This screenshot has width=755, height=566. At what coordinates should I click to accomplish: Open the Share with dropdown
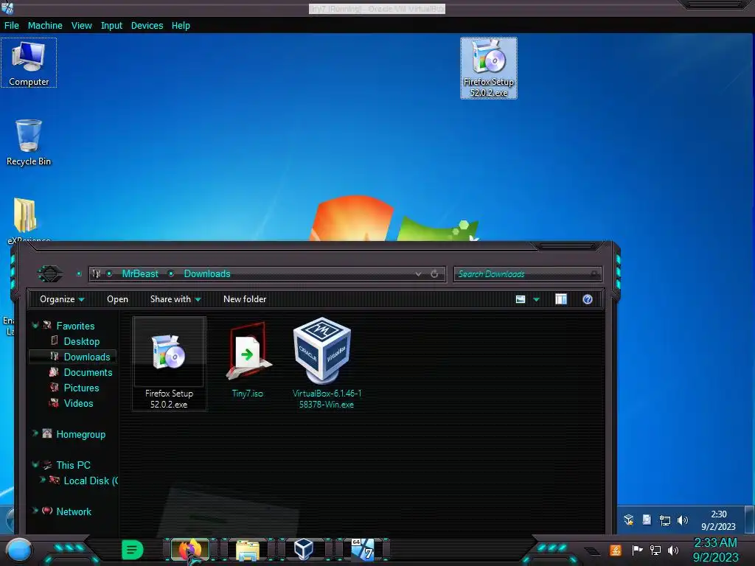coord(175,299)
